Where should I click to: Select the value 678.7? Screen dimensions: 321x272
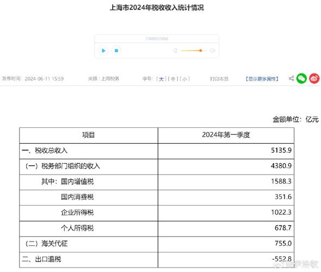coord(283,228)
